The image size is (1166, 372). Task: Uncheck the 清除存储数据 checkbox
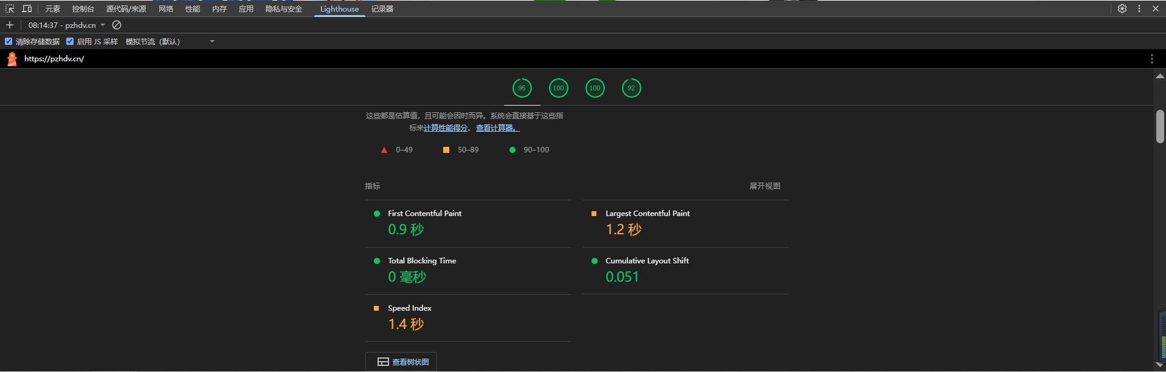point(9,41)
